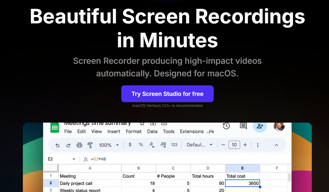The image size is (329, 192).
Task: Open the File menu
Action: (68, 131)
